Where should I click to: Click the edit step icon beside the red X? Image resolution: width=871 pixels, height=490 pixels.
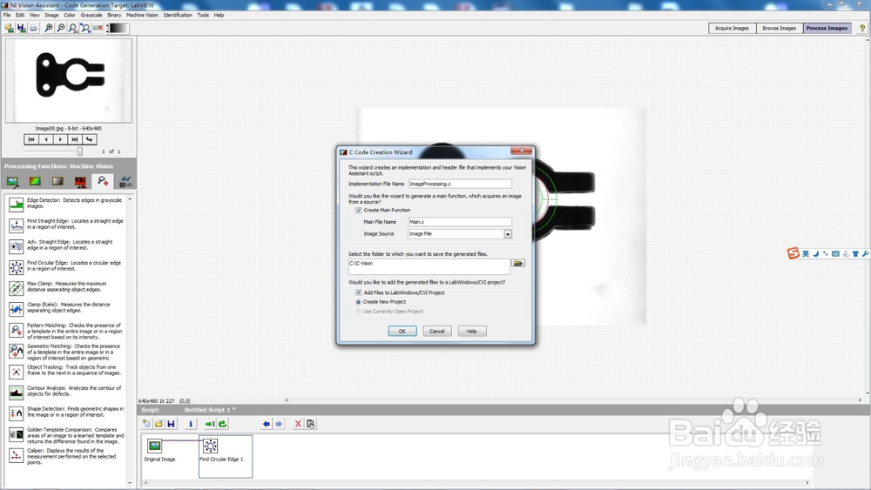[311, 424]
